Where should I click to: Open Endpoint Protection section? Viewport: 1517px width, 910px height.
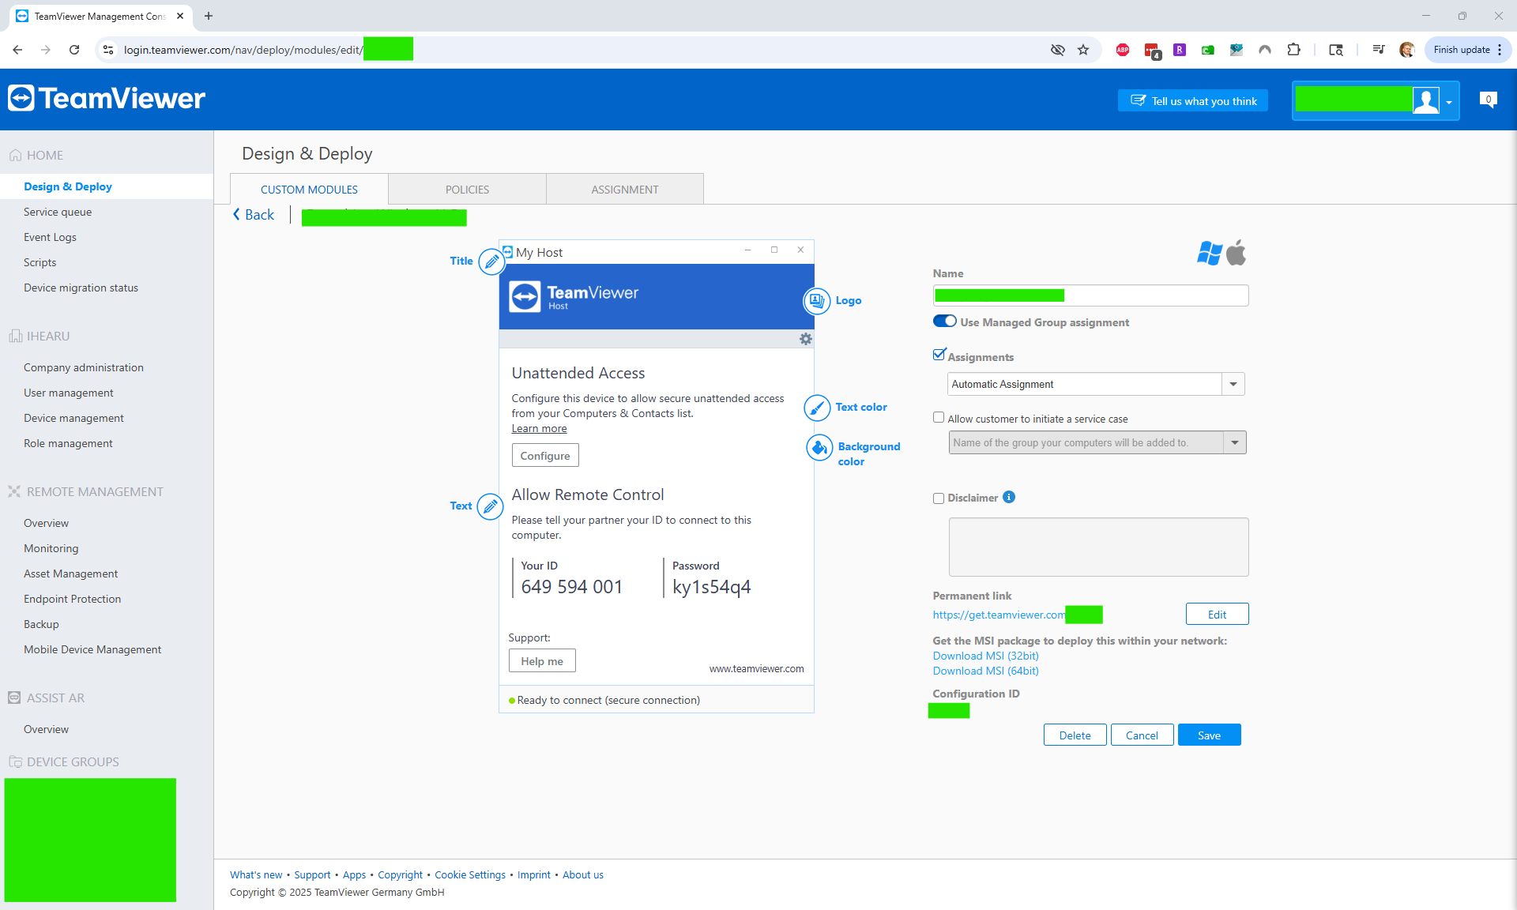[72, 599]
